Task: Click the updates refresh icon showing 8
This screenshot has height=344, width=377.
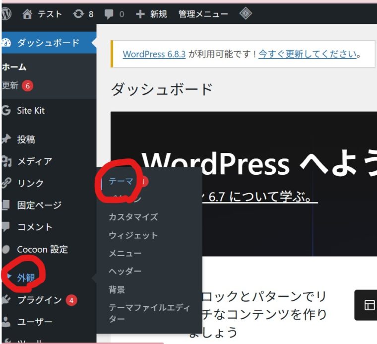Action: 78,14
